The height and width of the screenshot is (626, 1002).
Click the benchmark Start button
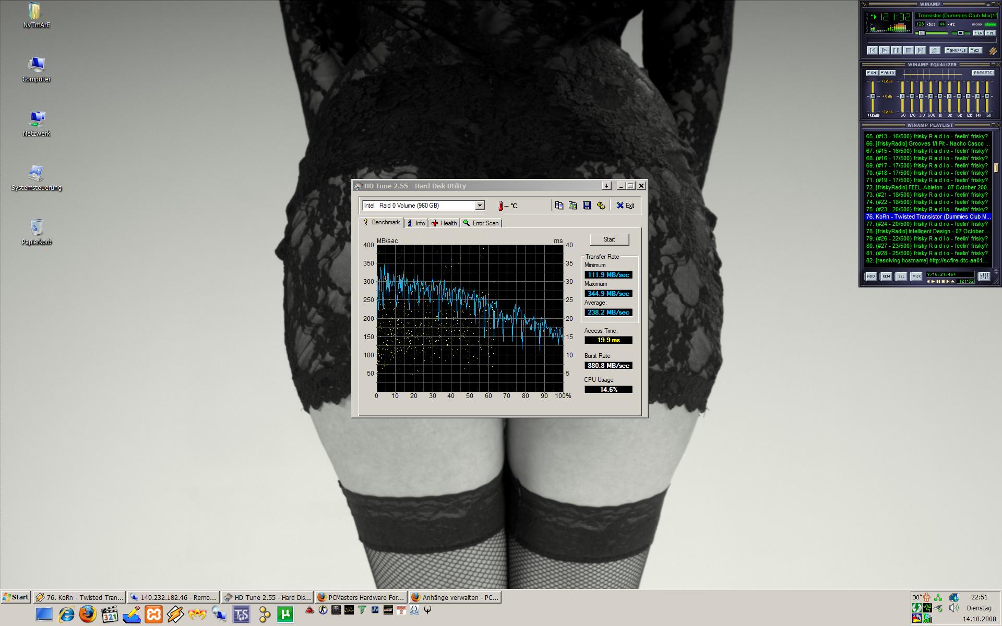click(609, 239)
